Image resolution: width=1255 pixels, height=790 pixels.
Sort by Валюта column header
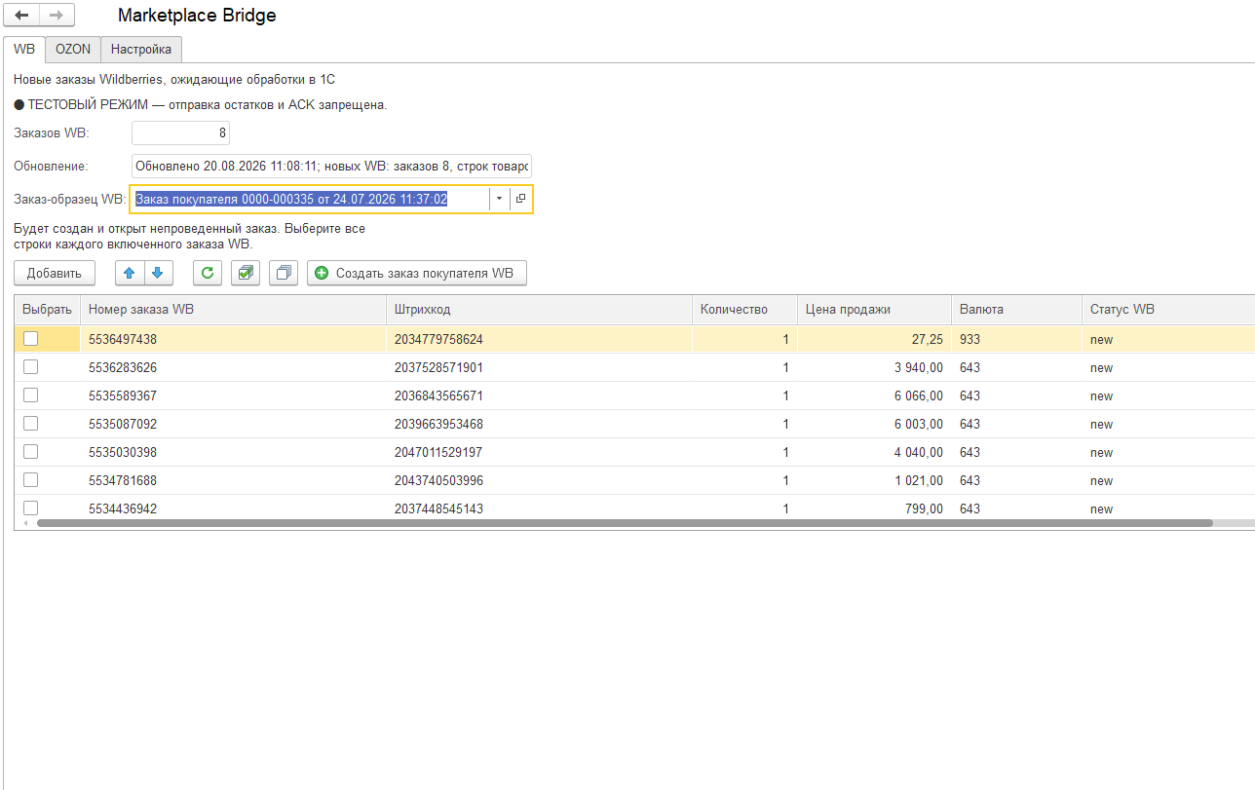1016,310
